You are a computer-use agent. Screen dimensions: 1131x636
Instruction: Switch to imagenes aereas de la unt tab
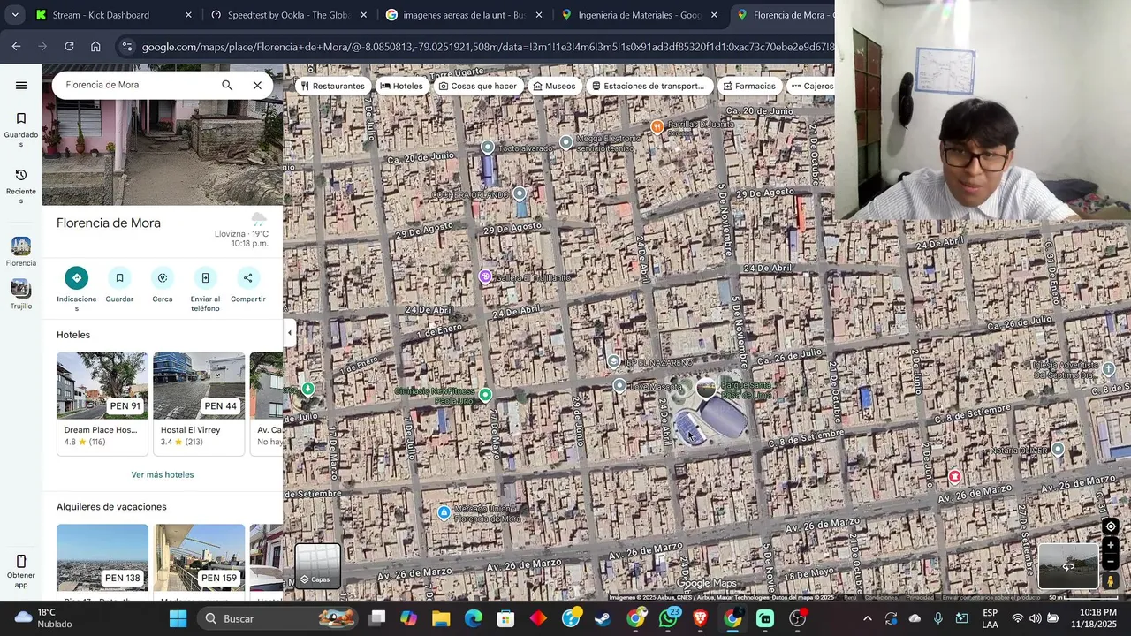(464, 15)
